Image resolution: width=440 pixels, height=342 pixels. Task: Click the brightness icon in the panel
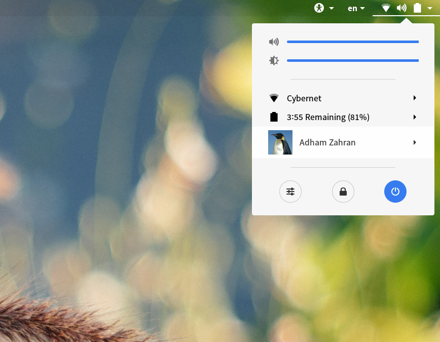coord(274,61)
